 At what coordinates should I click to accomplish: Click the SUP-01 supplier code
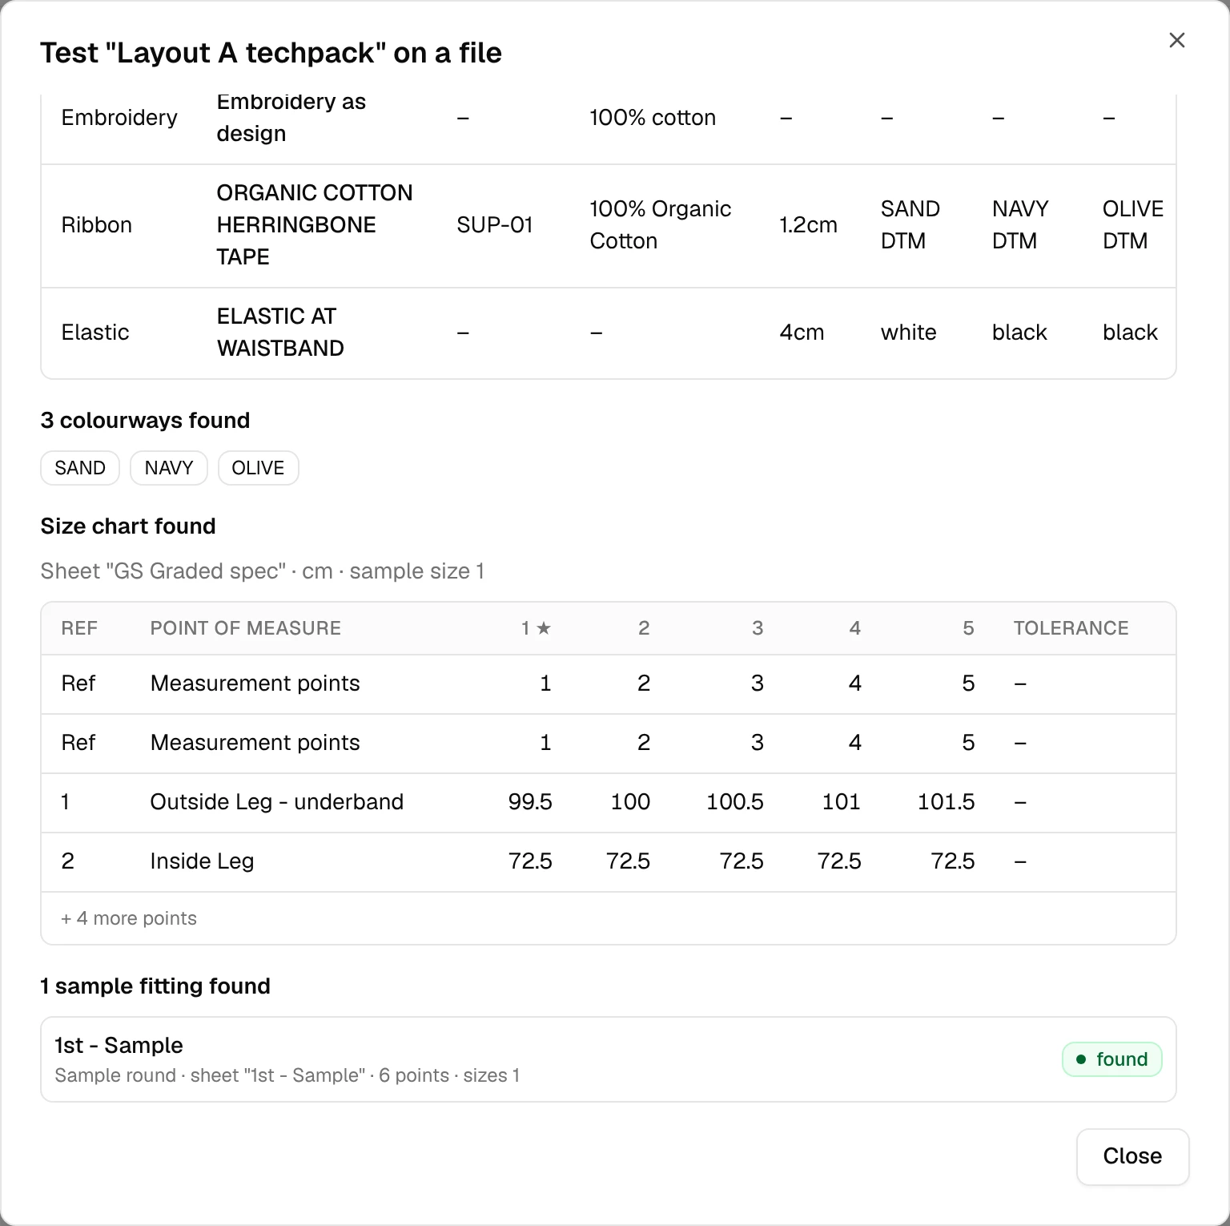495,225
